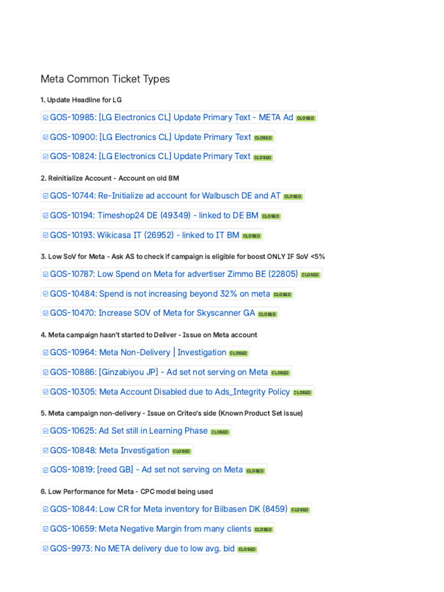This screenshot has width=444, height=592.
Task: Click task-type icon beside GOS-10659
Action: [x=46, y=528]
